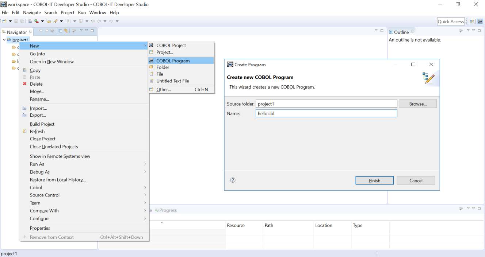Toggle Link with Editor in Navigator

click(66, 31)
